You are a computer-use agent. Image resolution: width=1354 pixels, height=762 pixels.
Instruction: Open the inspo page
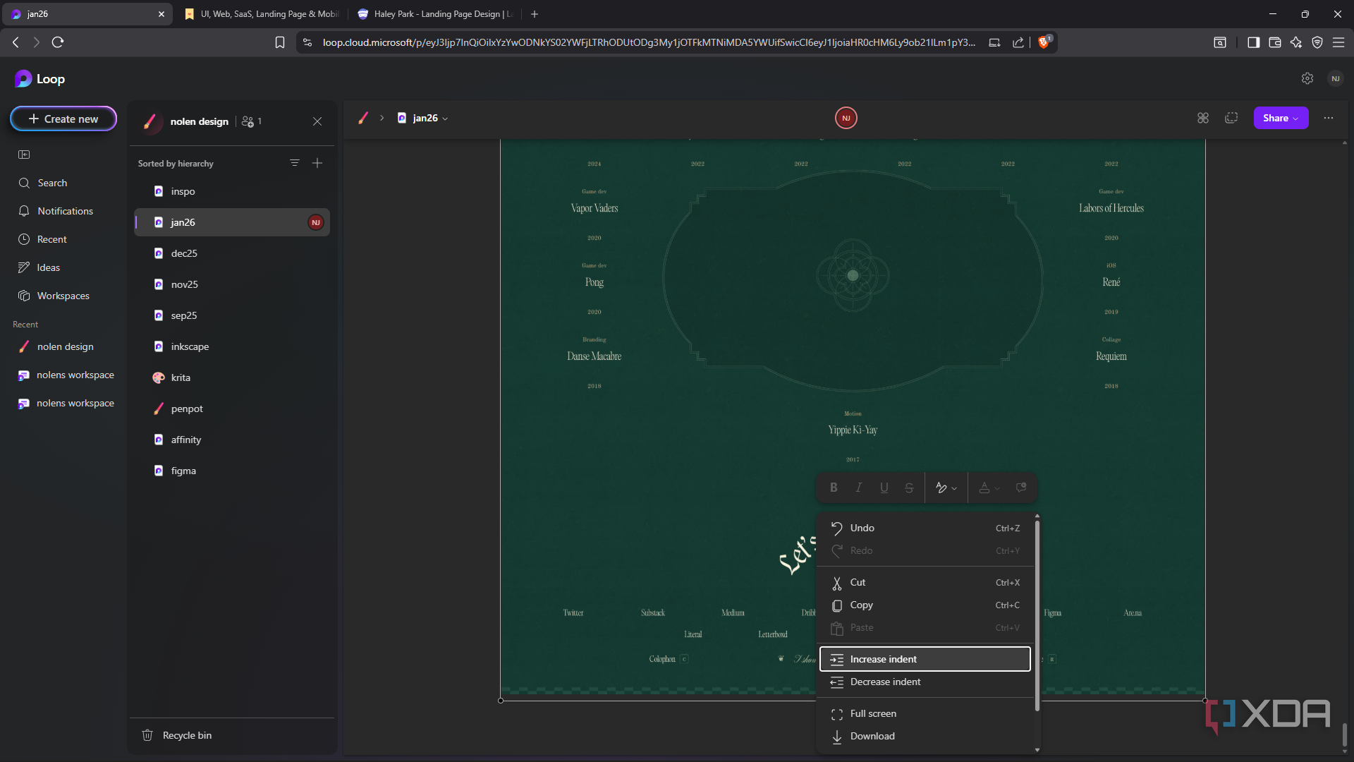click(x=232, y=191)
